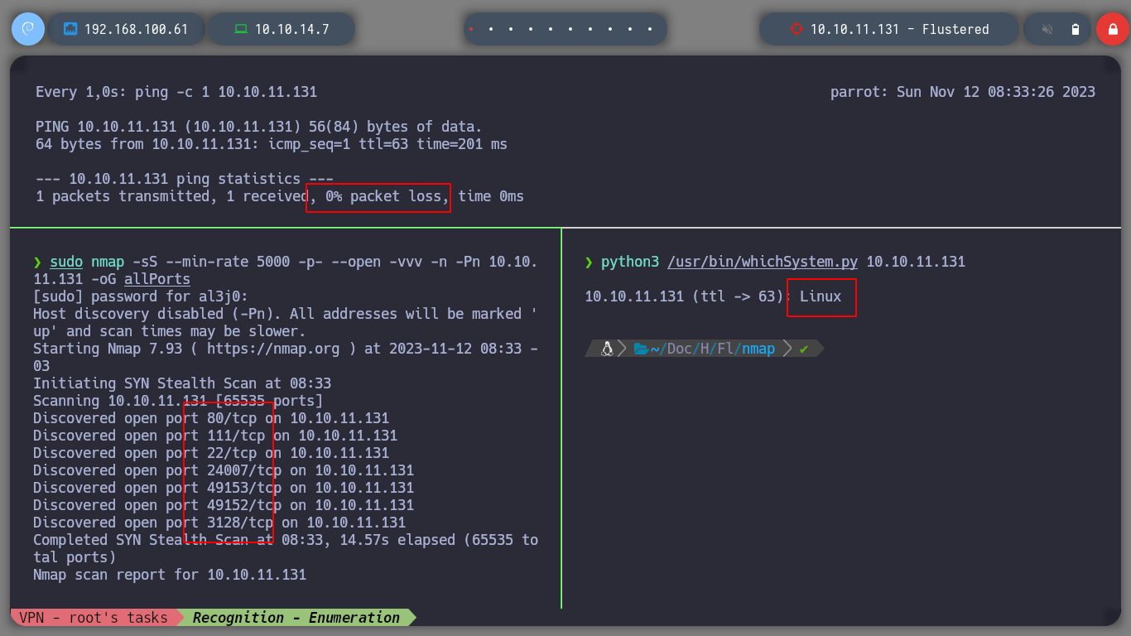1131x636 pixels.
Task: Click the prompt arrow before python3
Action: [x=589, y=262]
